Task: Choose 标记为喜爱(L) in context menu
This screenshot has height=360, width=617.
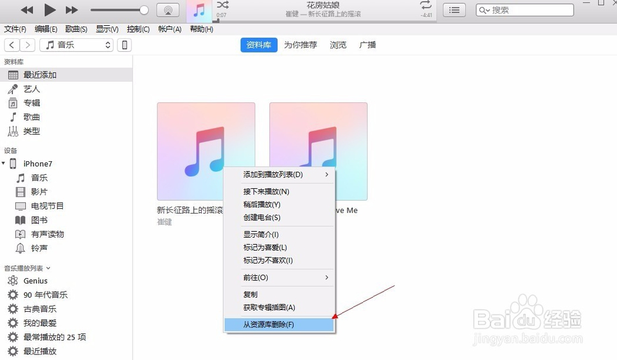Action: (x=280, y=248)
